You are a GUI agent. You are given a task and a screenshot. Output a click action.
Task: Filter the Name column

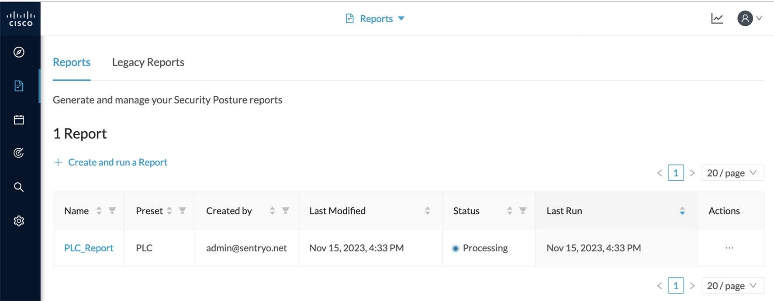pos(112,211)
